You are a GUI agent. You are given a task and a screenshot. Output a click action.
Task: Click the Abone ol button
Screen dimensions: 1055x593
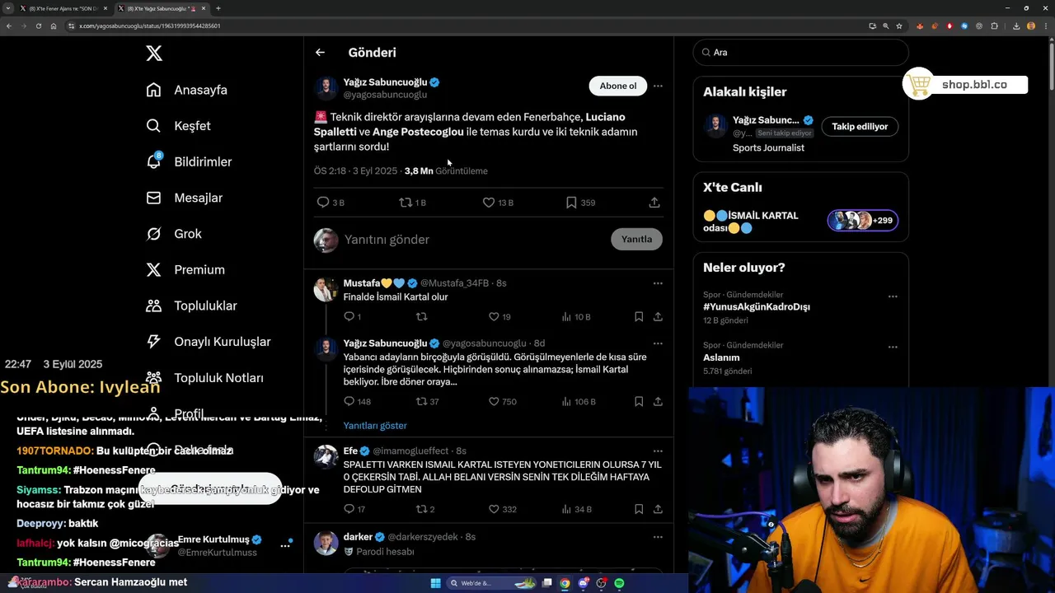click(x=618, y=86)
